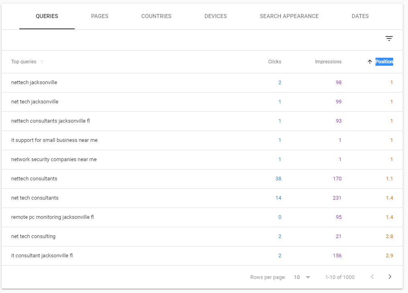This screenshot has width=408, height=293.
Task: Go to the next page using right chevron
Action: 389,277
